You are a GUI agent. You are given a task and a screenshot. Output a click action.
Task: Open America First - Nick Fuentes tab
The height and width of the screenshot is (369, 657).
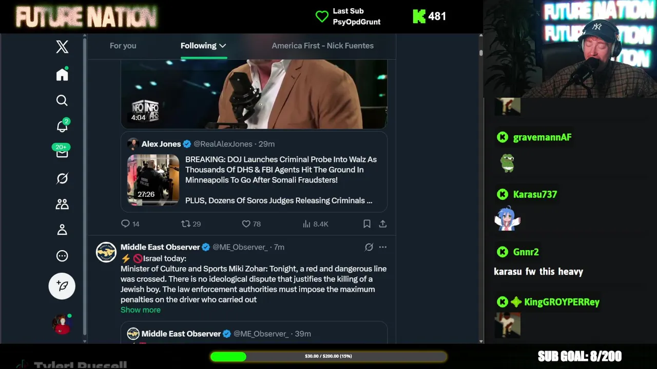pos(322,46)
